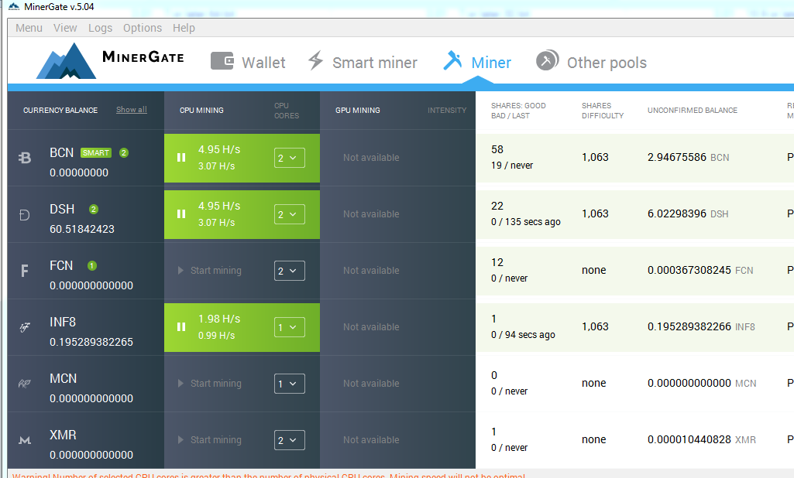
Task: Click the DSH currency icon
Action: [24, 215]
